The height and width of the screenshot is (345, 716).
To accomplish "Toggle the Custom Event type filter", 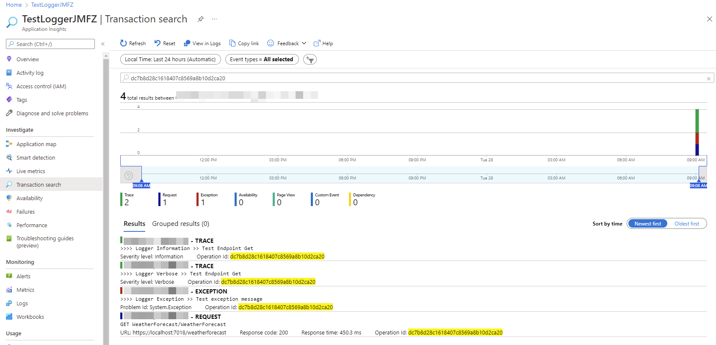I will (x=325, y=199).
